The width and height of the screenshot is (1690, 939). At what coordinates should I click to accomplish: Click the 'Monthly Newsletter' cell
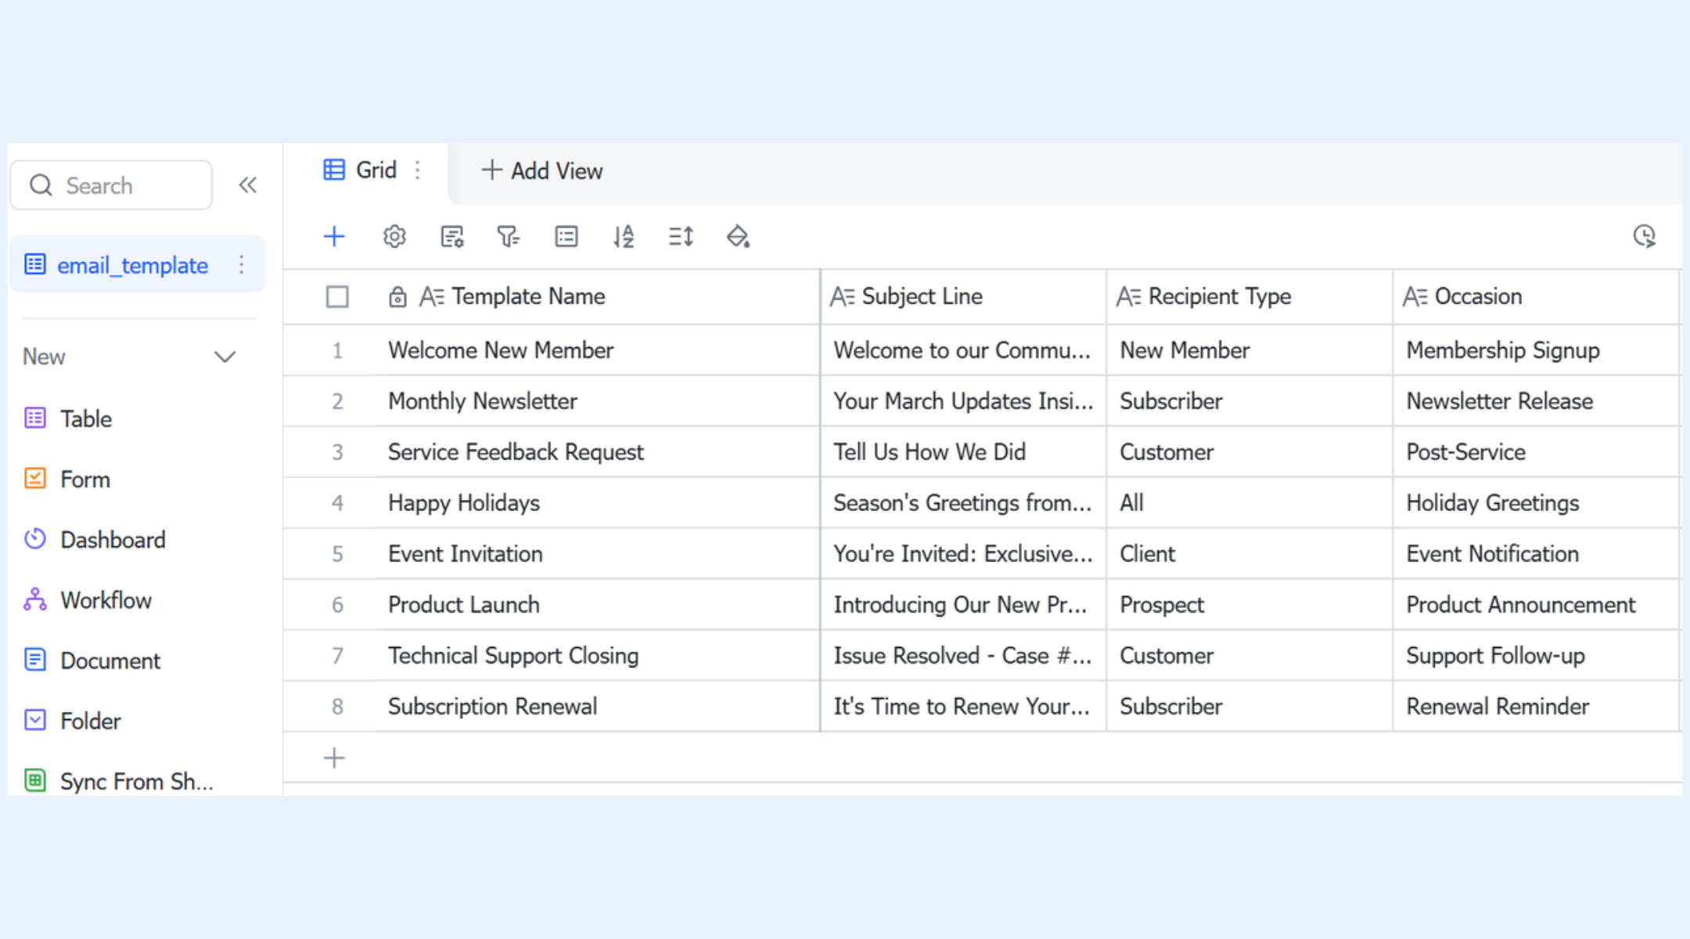point(598,401)
